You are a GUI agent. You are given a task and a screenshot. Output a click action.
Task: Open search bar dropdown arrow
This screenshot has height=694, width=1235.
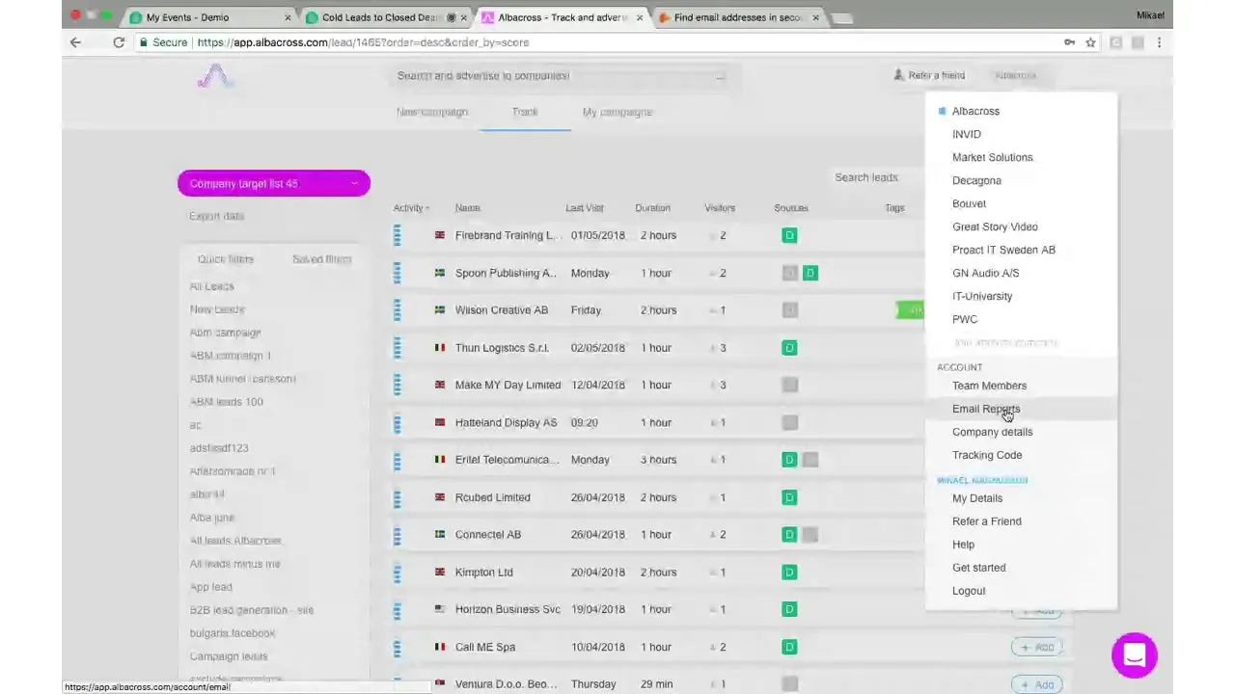click(x=720, y=76)
